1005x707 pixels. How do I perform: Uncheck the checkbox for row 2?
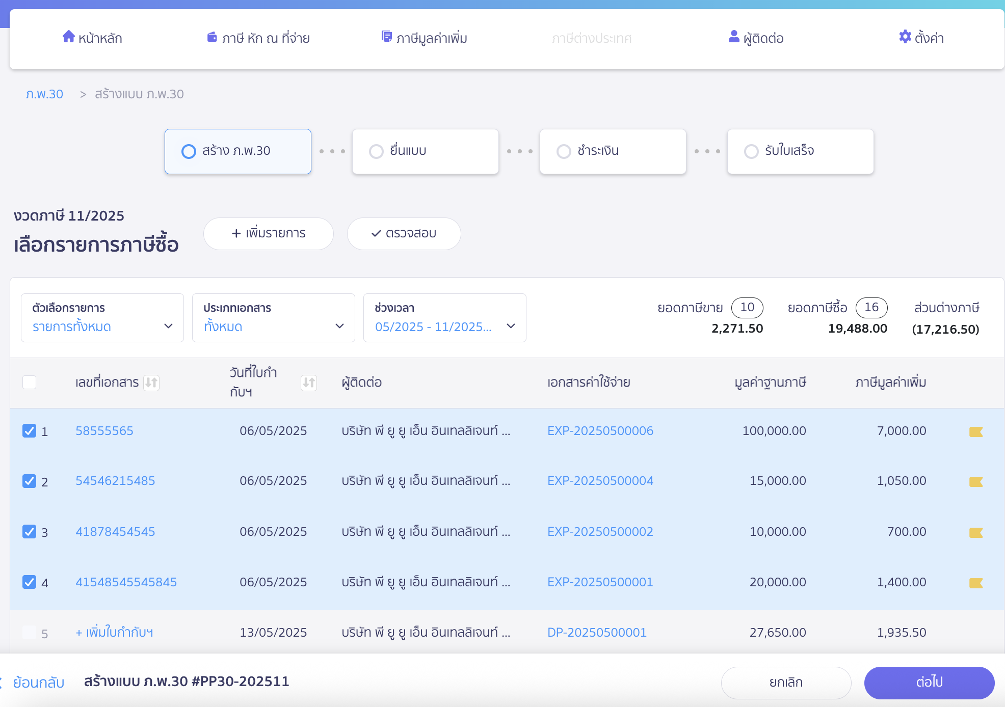tap(30, 481)
